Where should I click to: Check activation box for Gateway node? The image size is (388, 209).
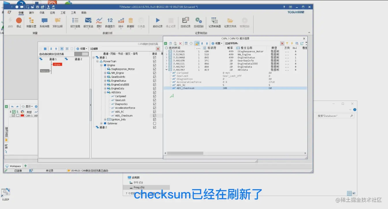(x=155, y=123)
